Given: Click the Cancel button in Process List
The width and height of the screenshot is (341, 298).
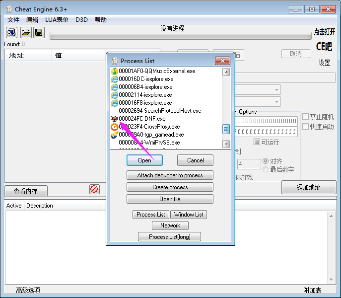Looking at the screenshot, I should pos(195,160).
